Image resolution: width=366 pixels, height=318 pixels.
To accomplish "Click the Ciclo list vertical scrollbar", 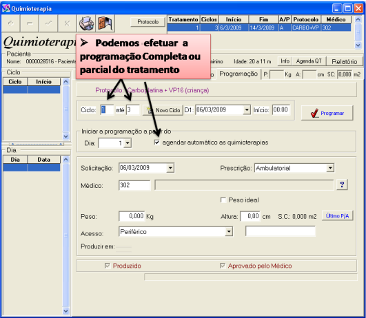I will [65, 109].
